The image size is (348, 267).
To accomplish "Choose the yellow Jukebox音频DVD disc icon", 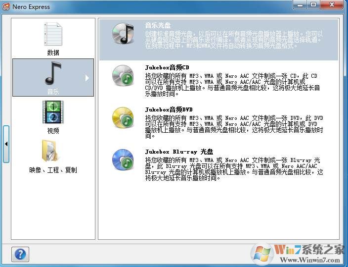I will click(x=123, y=118).
